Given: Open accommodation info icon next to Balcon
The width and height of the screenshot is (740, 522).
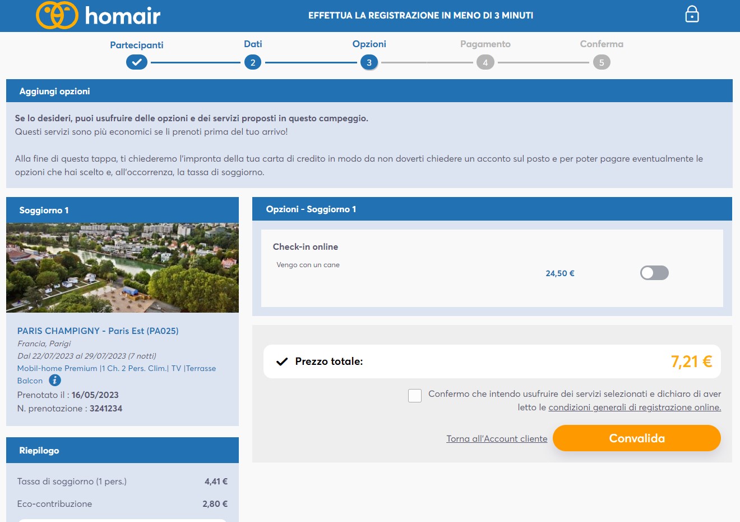Looking at the screenshot, I should (54, 381).
